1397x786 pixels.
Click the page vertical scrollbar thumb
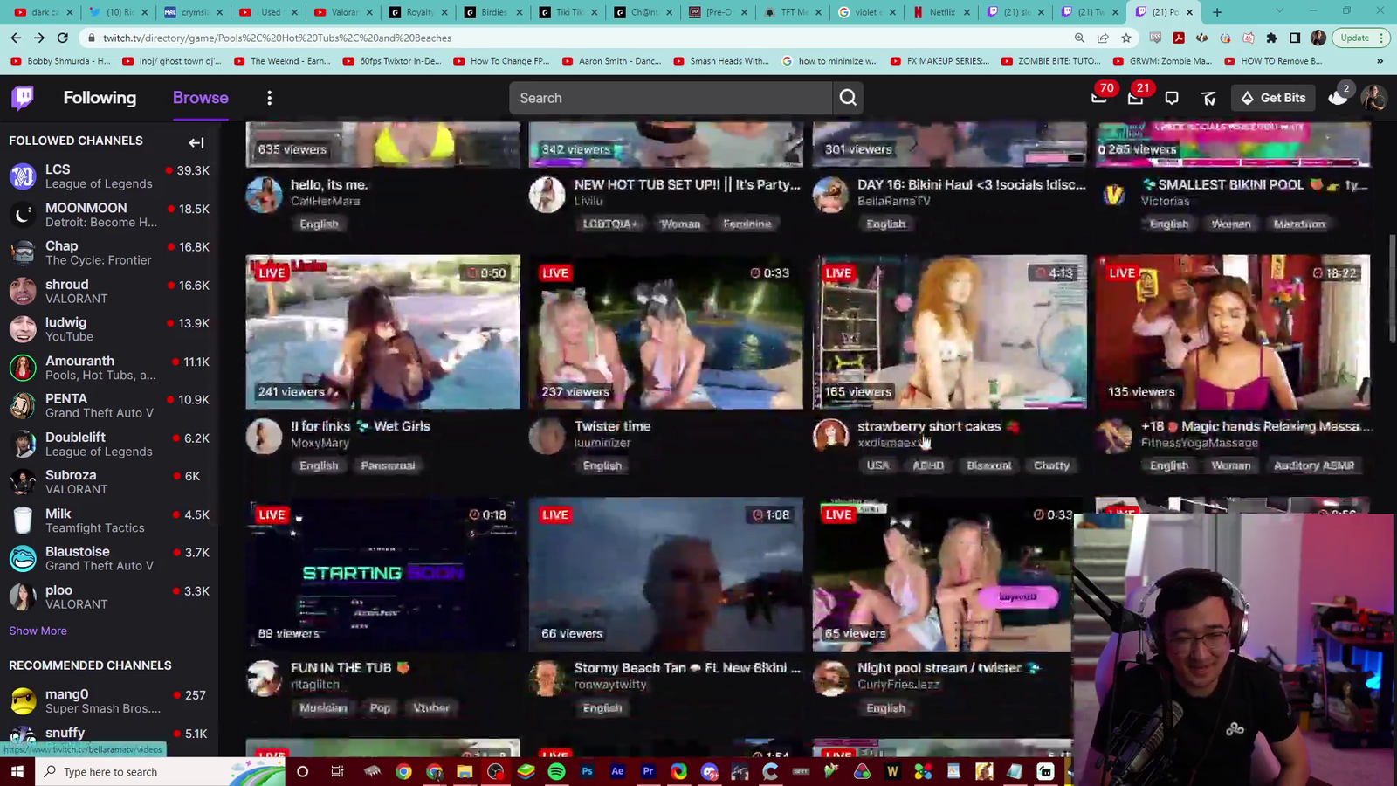(1392, 290)
